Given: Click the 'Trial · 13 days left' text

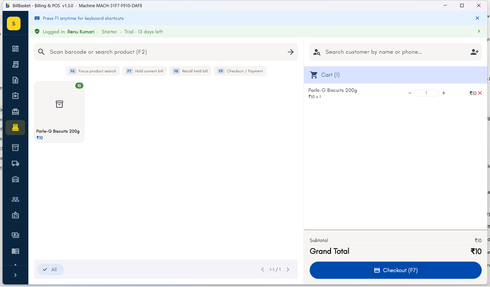Looking at the screenshot, I should click(x=144, y=32).
